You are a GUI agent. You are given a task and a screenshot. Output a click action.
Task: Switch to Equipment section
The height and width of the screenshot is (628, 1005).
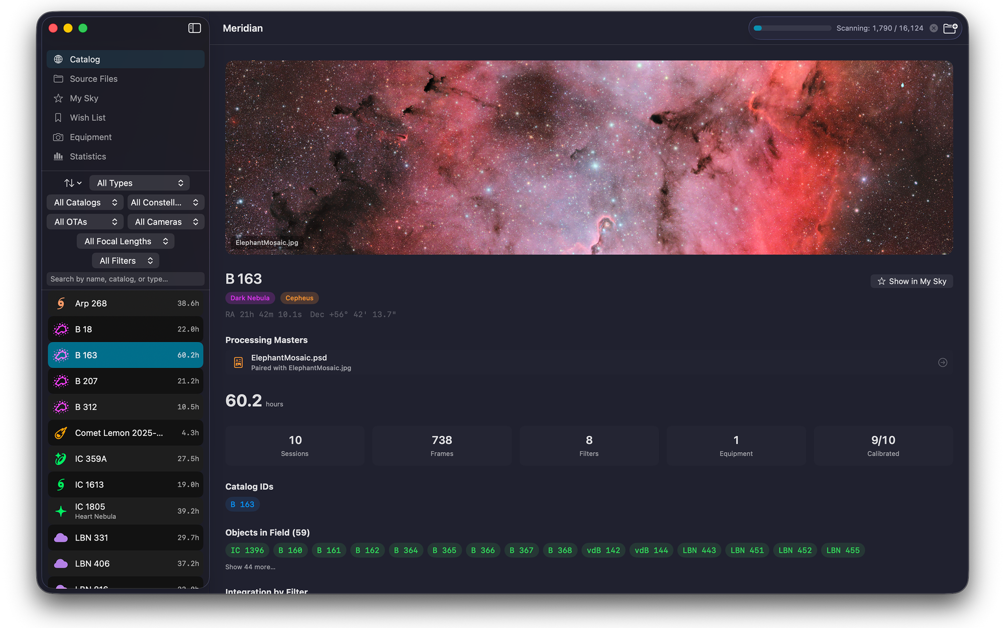(126, 137)
